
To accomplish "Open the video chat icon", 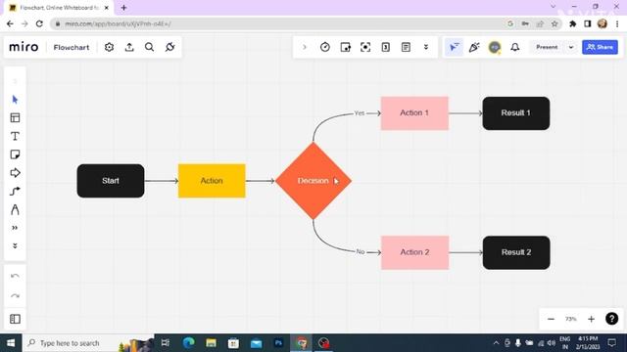I will (x=365, y=47).
